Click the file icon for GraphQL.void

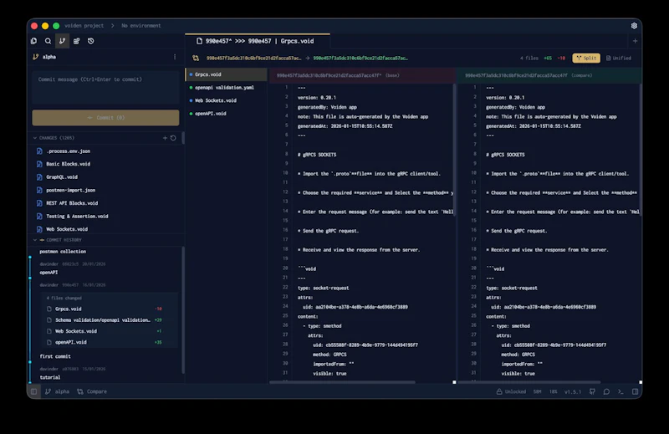[39, 177]
